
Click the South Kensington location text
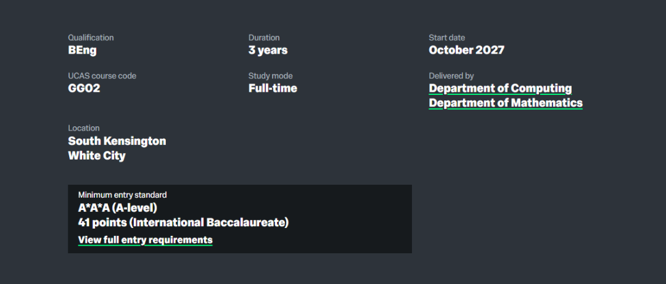click(117, 141)
